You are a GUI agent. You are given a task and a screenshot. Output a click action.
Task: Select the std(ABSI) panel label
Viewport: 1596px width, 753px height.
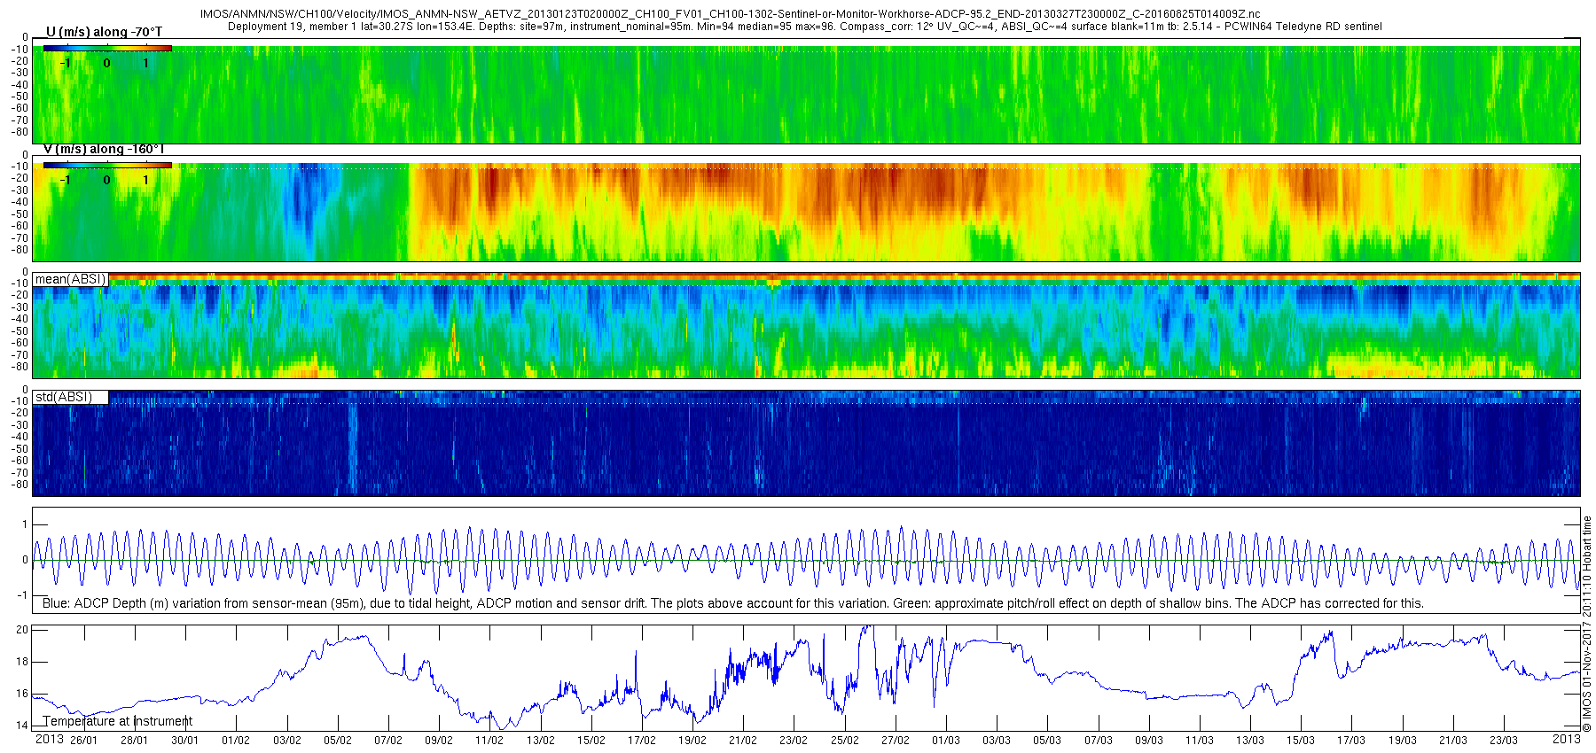point(64,397)
